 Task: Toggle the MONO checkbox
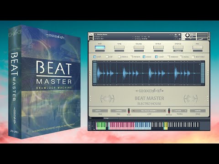click(144, 57)
